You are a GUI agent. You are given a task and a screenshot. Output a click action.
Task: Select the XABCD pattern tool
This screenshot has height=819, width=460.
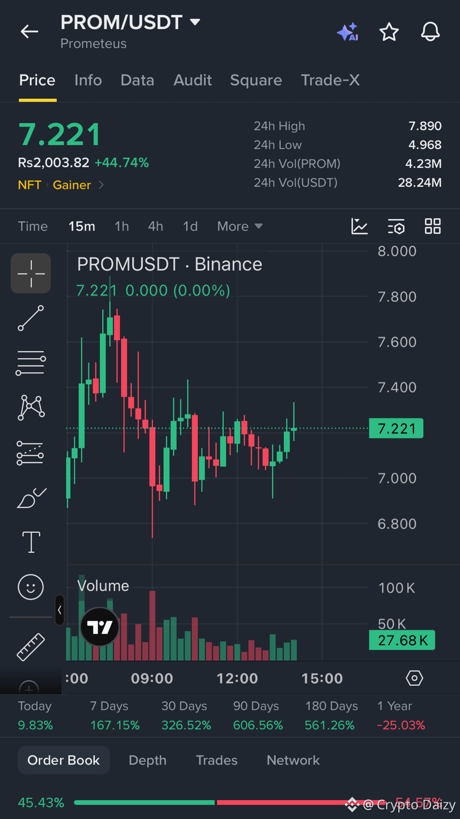coord(31,408)
